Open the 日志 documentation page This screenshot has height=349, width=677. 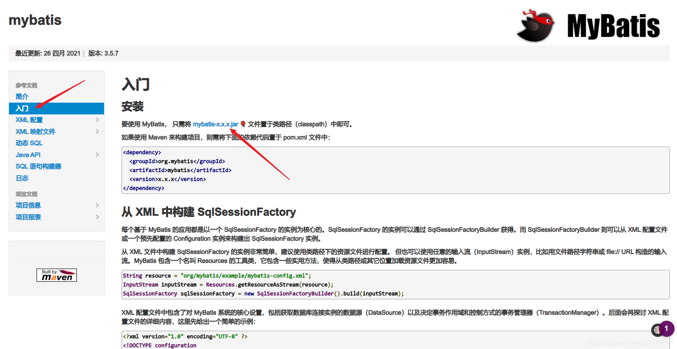tap(22, 178)
